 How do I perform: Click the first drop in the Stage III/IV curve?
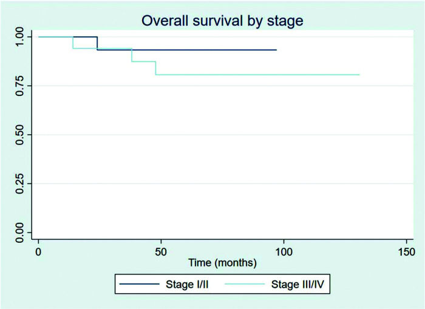[73, 42]
